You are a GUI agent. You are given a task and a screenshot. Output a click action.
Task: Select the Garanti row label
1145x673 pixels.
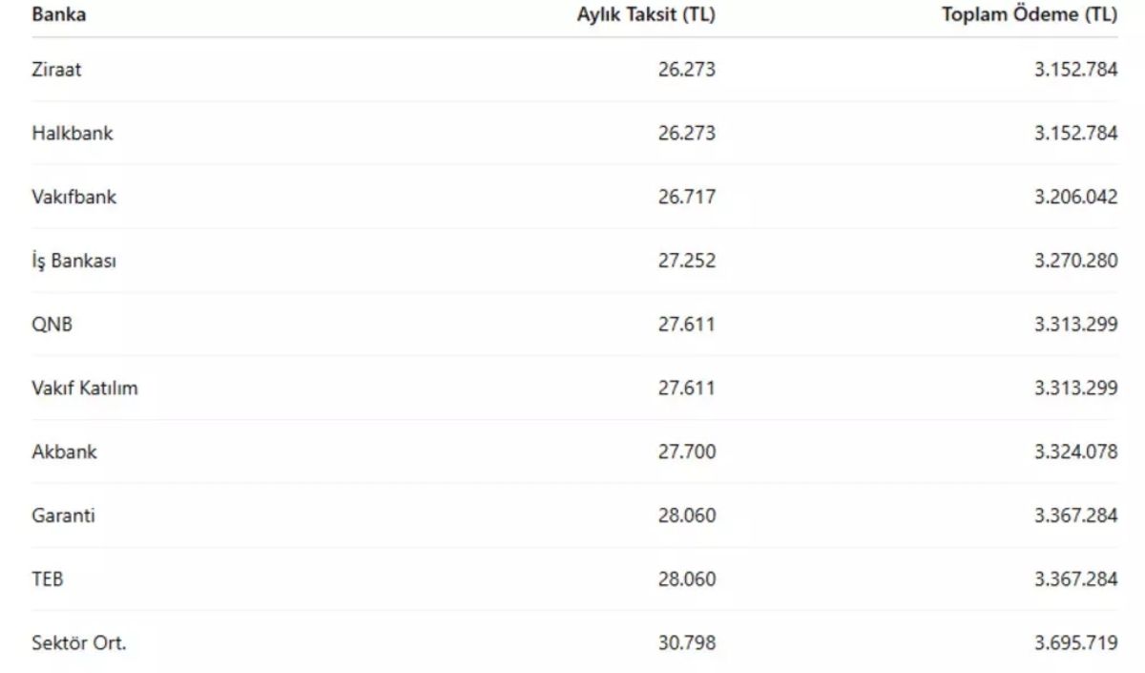click(63, 515)
